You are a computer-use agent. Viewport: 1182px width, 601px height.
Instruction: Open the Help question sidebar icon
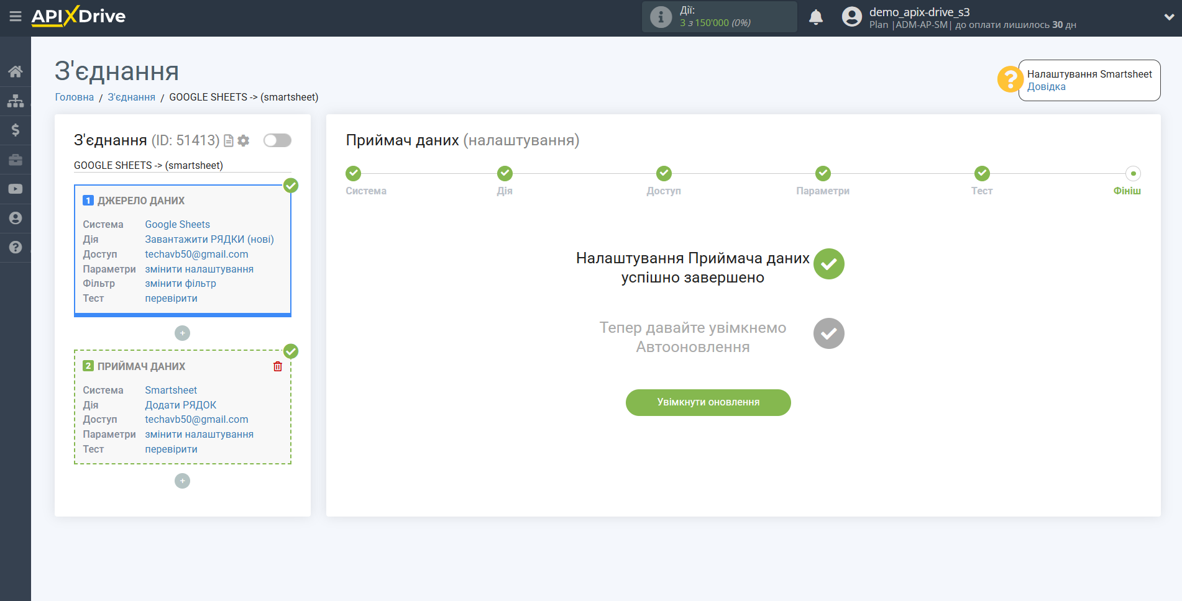(16, 247)
